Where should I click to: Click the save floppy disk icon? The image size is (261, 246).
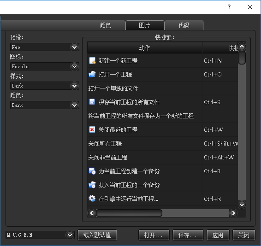point(92,102)
